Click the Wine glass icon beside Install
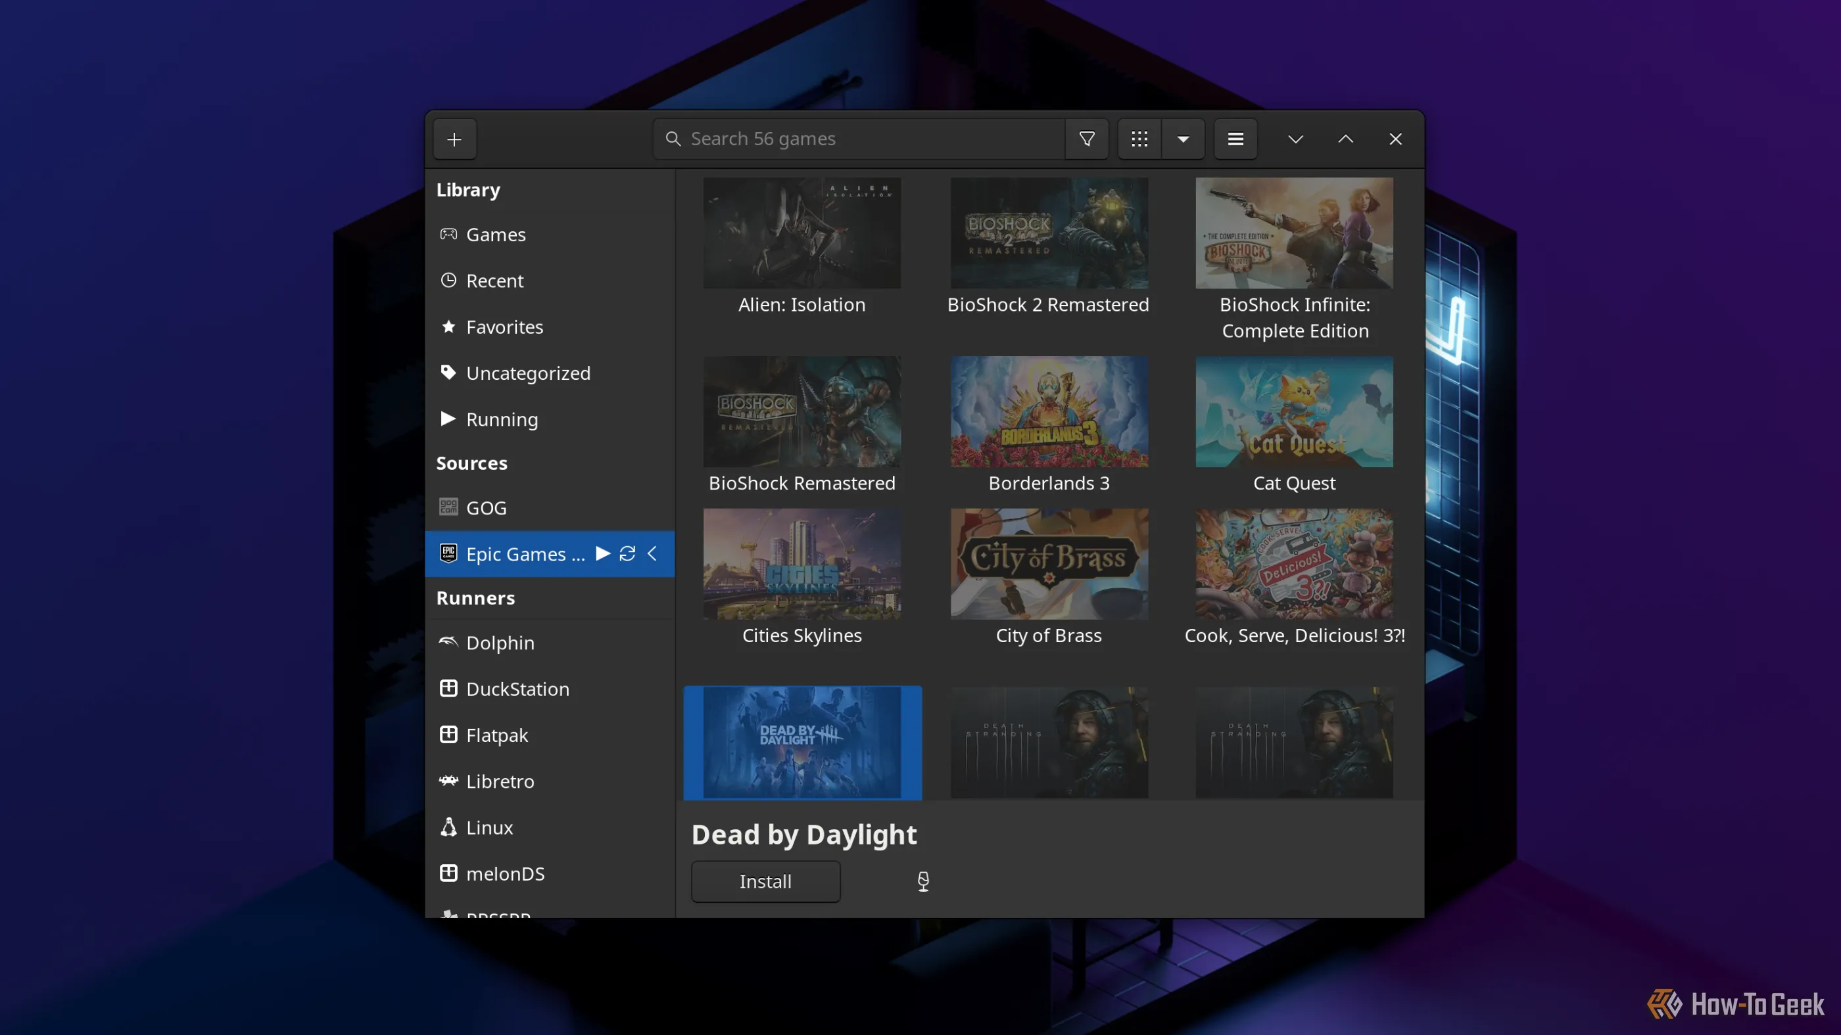 pos(922,881)
